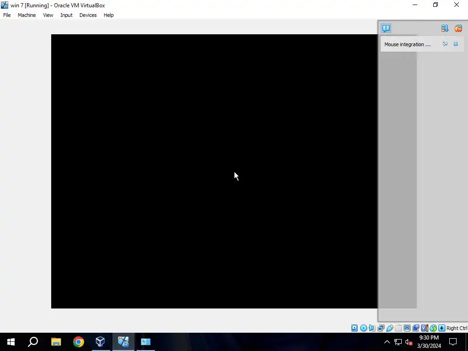Switch to VirtualBox Manager cube icon in taskbar
Viewport: 468px width, 351px height.
(x=100, y=342)
